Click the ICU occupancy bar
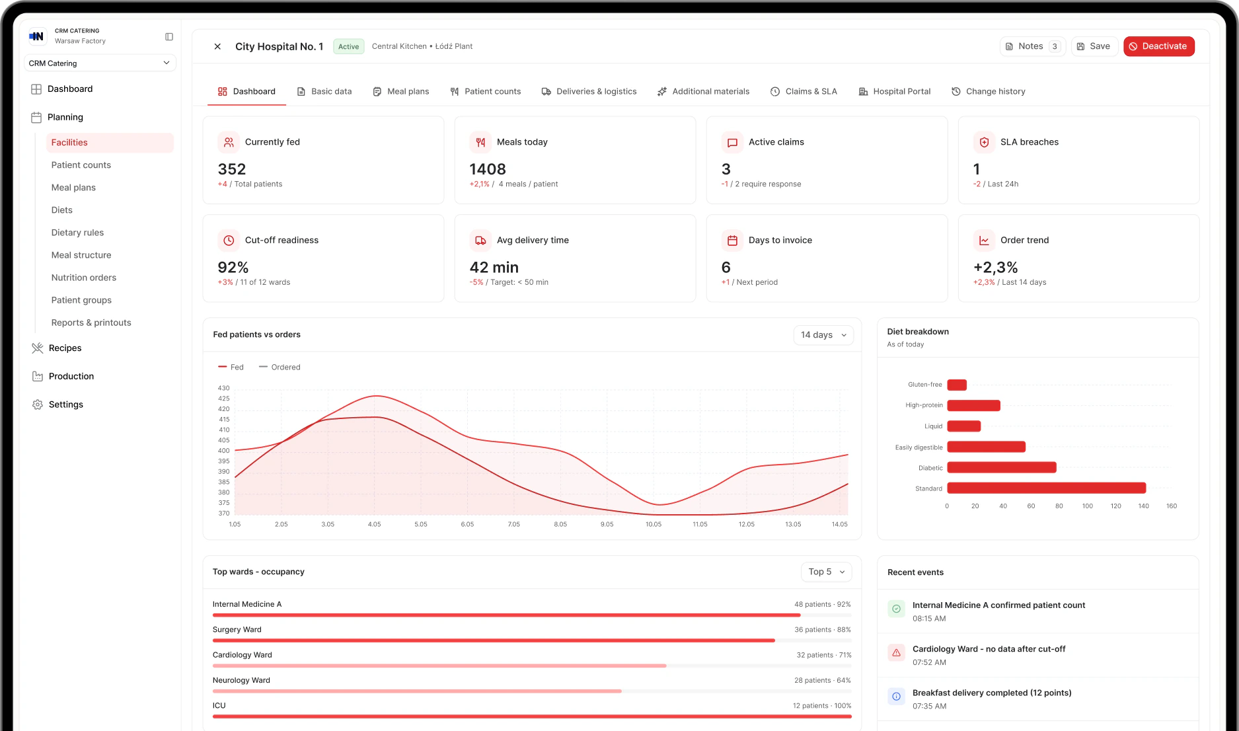Image resolution: width=1239 pixels, height=731 pixels. [x=532, y=716]
